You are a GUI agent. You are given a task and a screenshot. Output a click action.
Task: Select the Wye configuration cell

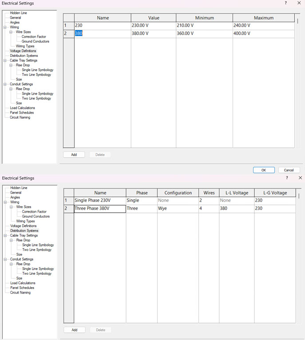click(x=177, y=208)
